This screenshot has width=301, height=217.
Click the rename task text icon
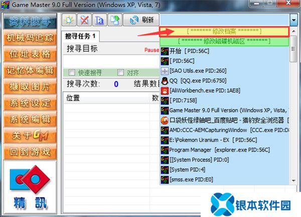[x=99, y=20]
